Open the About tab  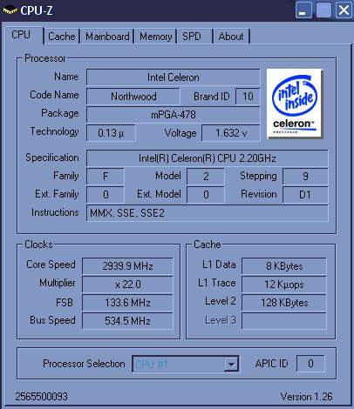pos(231,37)
